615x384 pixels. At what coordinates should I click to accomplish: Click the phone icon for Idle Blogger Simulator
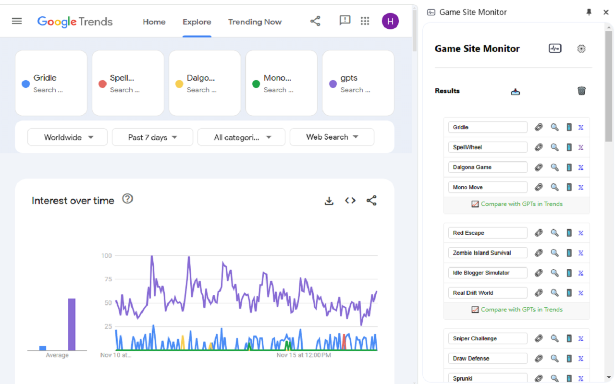coord(569,273)
